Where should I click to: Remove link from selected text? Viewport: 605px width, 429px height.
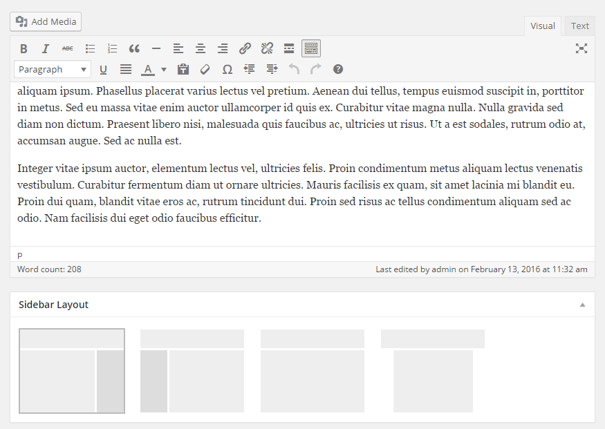(267, 48)
